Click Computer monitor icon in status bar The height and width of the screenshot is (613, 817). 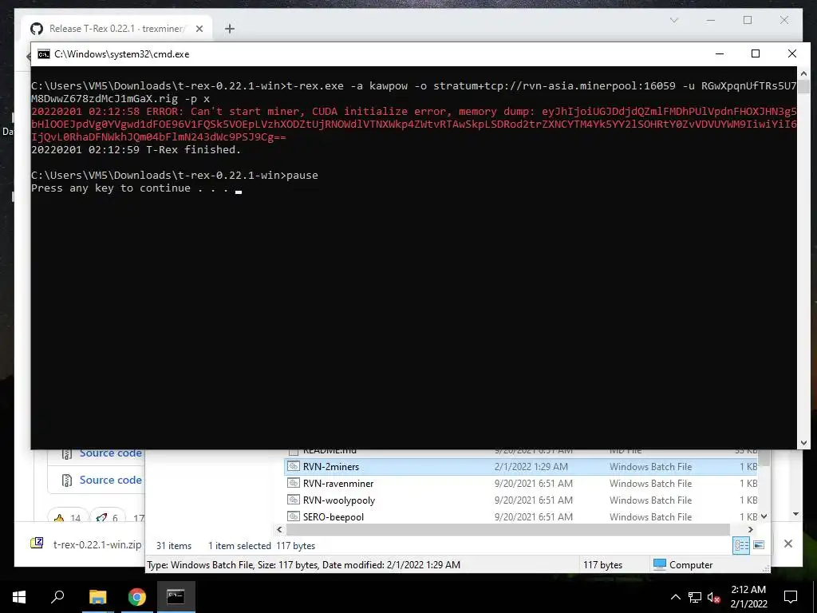click(x=659, y=564)
